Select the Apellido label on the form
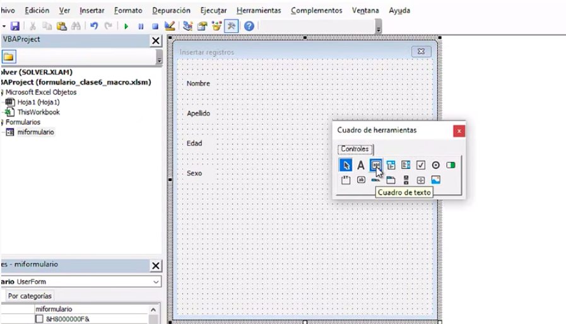 (198, 113)
